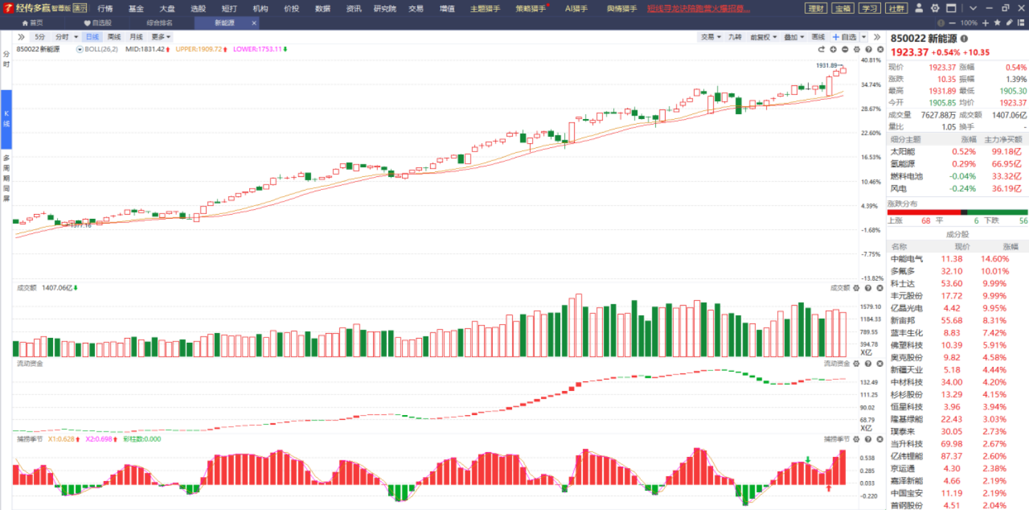Switch chart period to 周线
Viewport: 1029px width, 510px height.
(114, 37)
